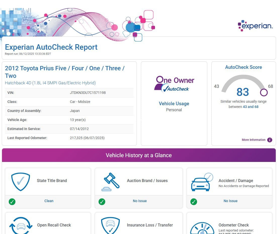
Task: Click the Clean status link
Action: [x=49, y=201]
